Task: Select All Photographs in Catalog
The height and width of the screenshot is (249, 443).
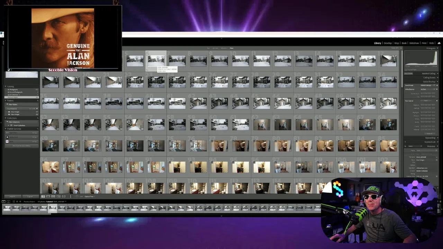Action: (x=21, y=90)
